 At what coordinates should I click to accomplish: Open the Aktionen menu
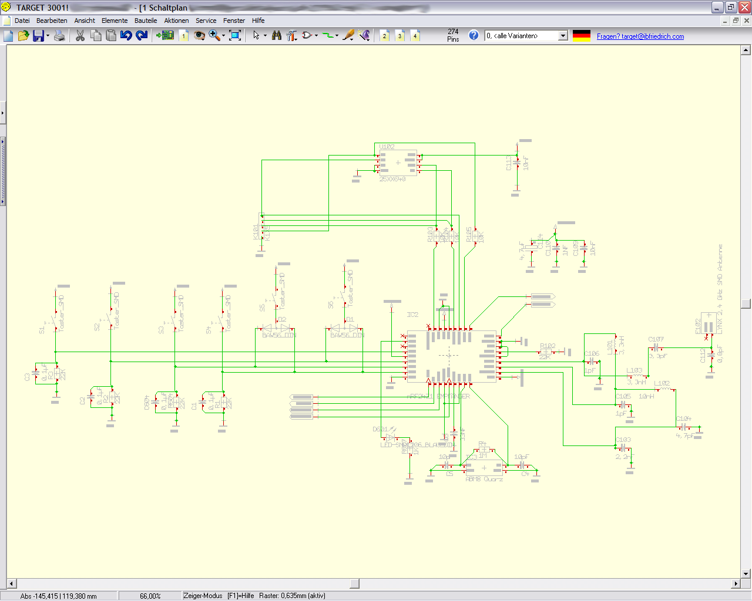coord(176,21)
